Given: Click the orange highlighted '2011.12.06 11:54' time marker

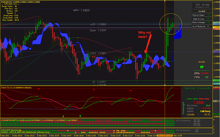Looking at the screenshot, I should pos(164,136).
